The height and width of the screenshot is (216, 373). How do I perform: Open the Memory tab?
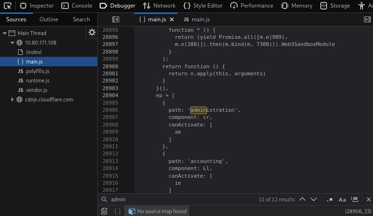tap(297, 6)
